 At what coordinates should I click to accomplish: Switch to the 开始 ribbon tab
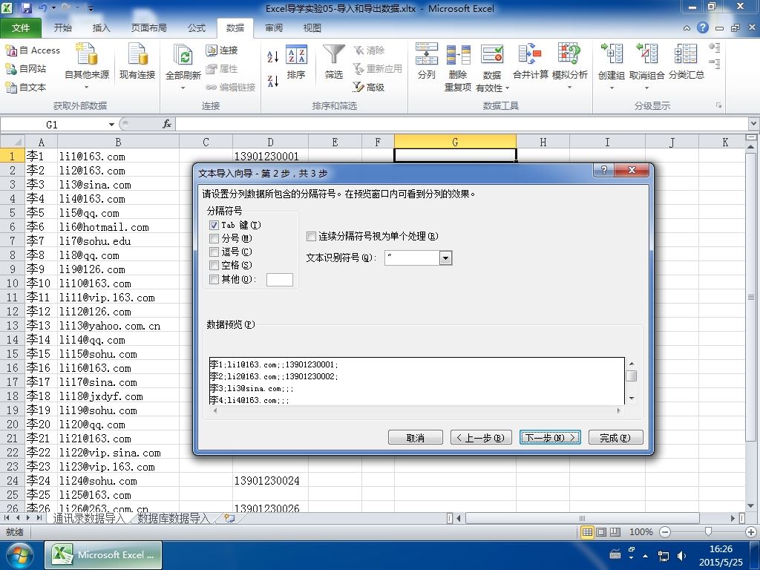tap(62, 28)
